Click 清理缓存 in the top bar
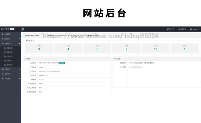This screenshot has width=201, height=123. coord(182,29)
